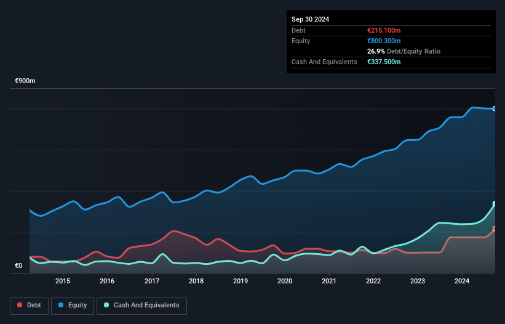The height and width of the screenshot is (324, 505).
Task: Toggle the Debt series in legend
Action: [x=28, y=305]
